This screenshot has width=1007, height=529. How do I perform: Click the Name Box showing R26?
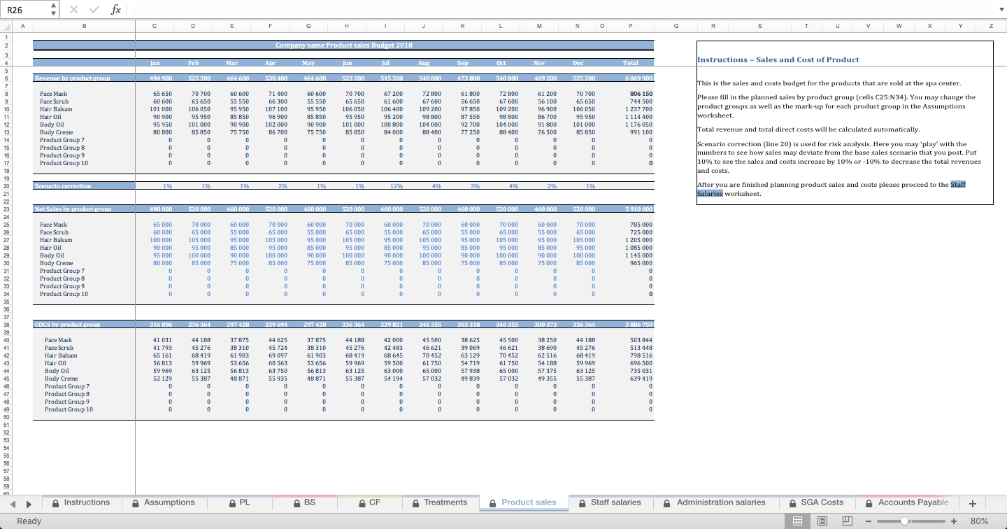pos(25,9)
